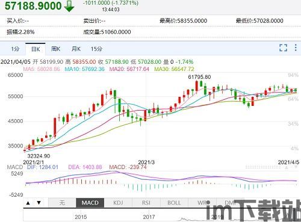
Task: Click the 卖出价 field
Action: pos(95,21)
